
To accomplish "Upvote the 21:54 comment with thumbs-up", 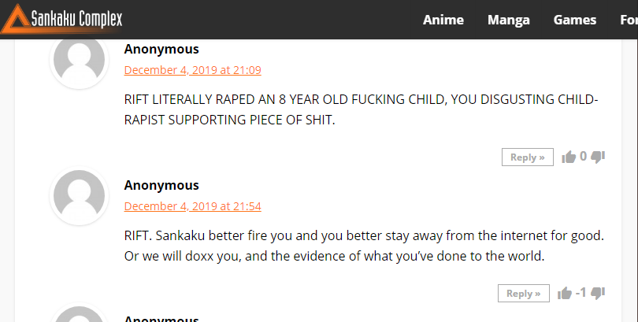I will point(565,293).
